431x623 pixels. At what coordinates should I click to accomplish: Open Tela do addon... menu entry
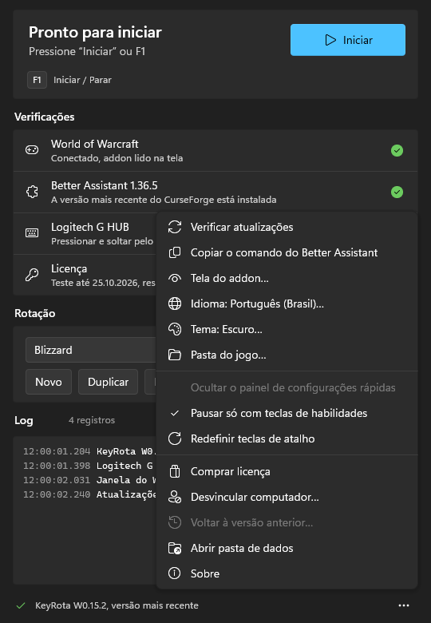tap(287, 278)
